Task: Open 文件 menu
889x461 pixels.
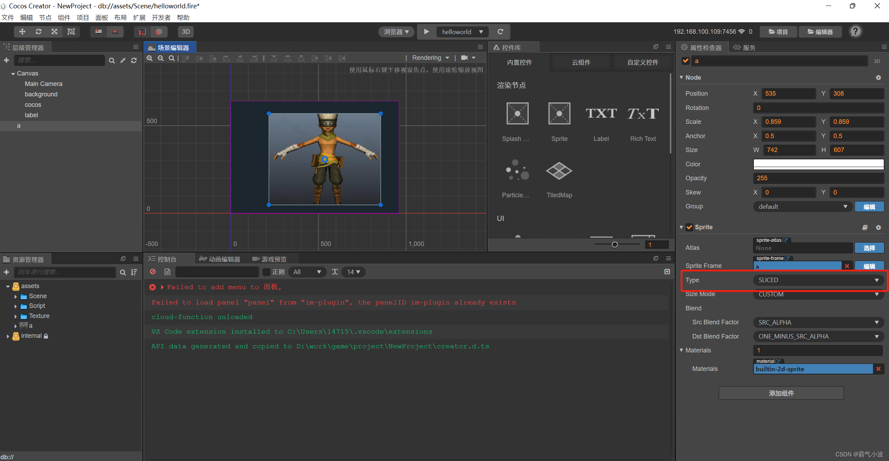Action: [8, 17]
